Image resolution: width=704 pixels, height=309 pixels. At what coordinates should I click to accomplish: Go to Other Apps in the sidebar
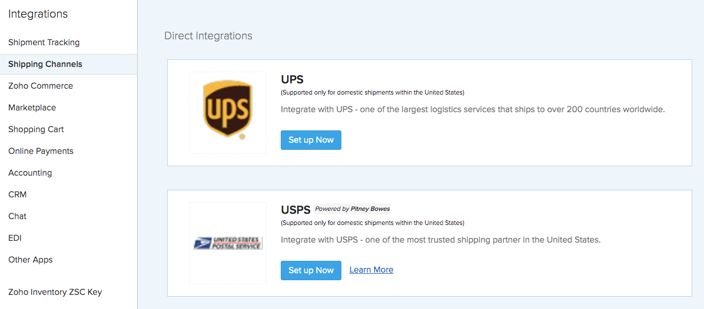(x=31, y=260)
